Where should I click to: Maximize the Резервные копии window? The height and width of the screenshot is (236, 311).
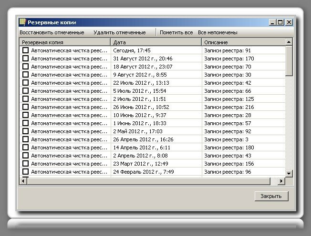(280, 22)
